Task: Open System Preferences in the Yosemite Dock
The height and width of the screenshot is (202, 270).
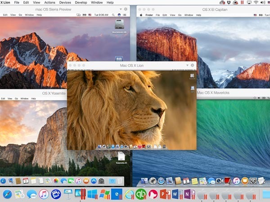Action: 101,181
